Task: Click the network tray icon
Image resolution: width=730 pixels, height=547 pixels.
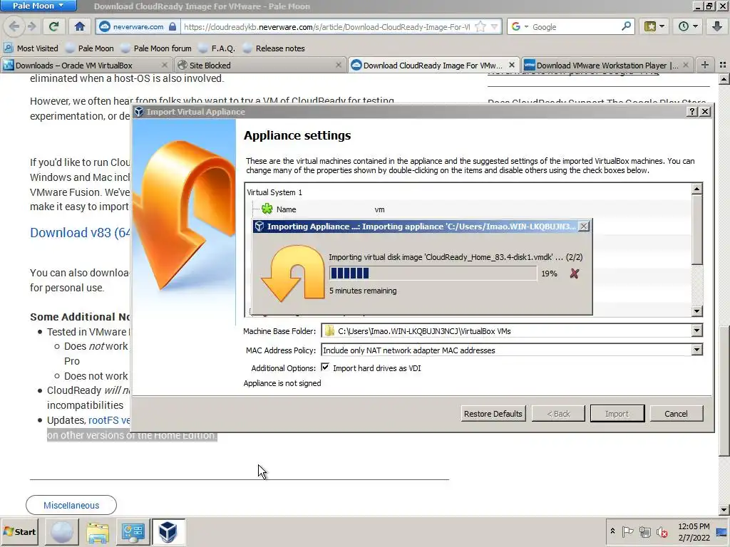Action: click(x=644, y=531)
